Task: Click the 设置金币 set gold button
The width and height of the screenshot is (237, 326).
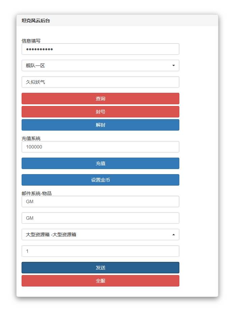Action: point(100,180)
